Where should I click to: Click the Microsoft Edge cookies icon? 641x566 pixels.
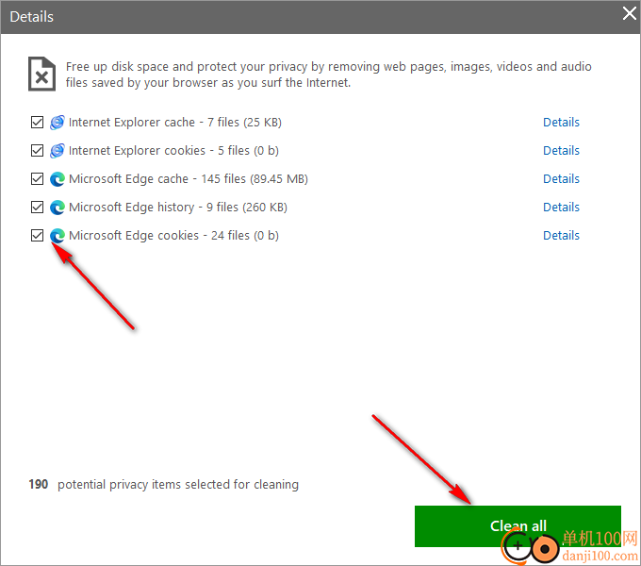[58, 236]
